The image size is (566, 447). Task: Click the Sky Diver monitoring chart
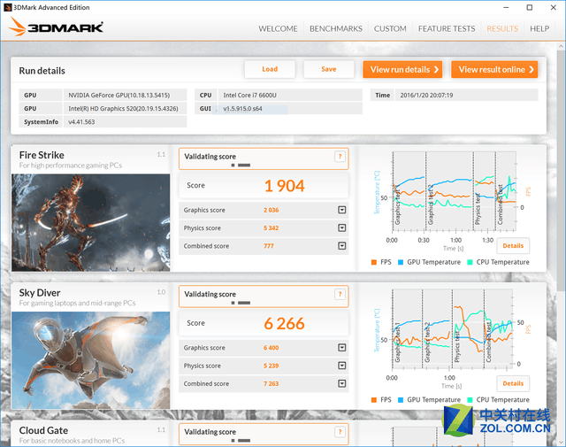coord(452,329)
